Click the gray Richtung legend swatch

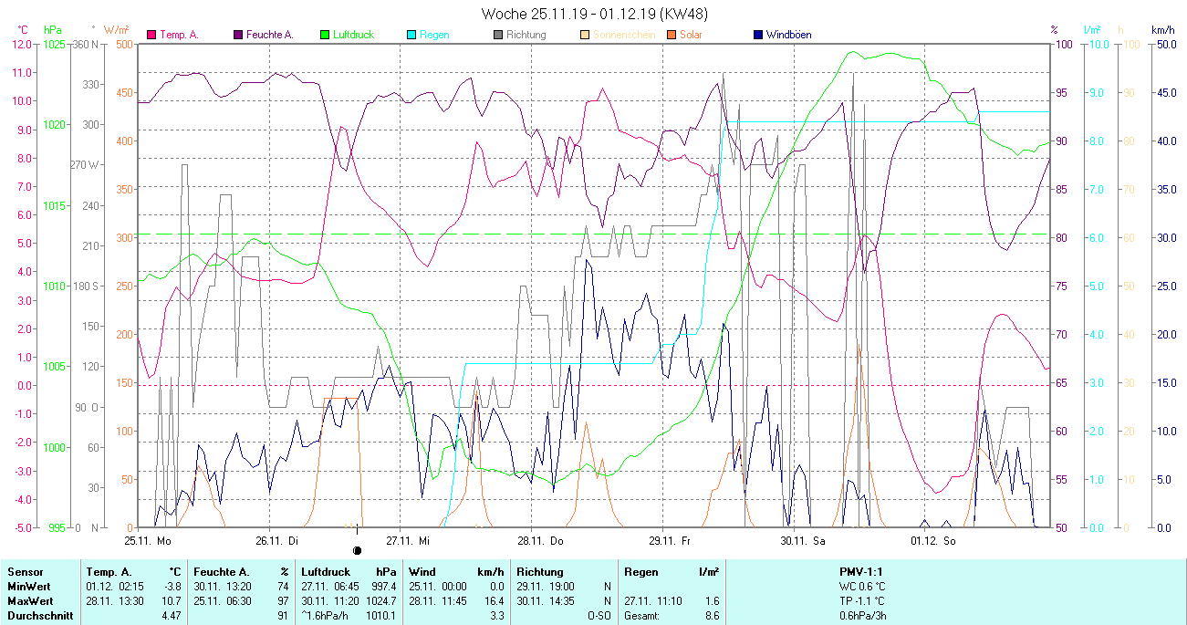tap(498, 35)
